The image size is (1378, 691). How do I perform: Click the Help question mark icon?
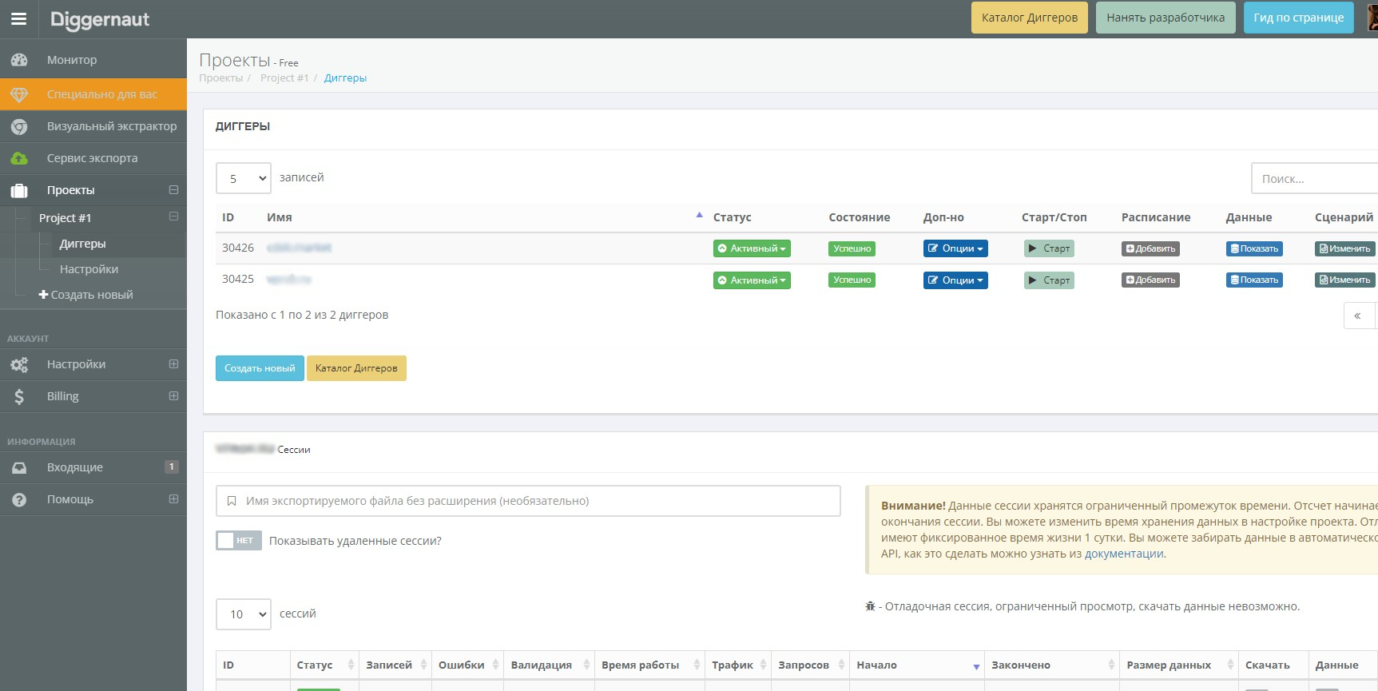[x=19, y=499]
